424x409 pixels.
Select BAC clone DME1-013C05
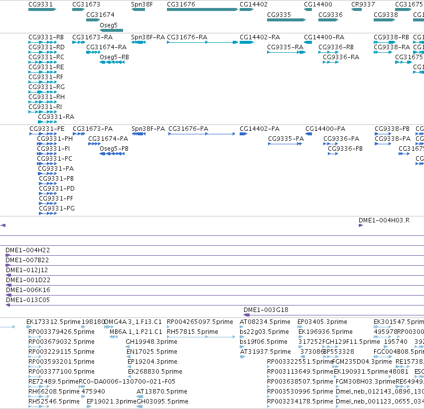(215, 305)
